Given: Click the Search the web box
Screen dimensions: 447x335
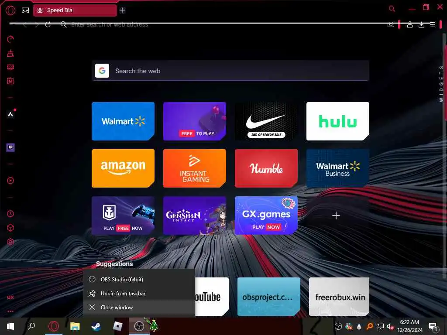Looking at the screenshot, I should coord(230,71).
